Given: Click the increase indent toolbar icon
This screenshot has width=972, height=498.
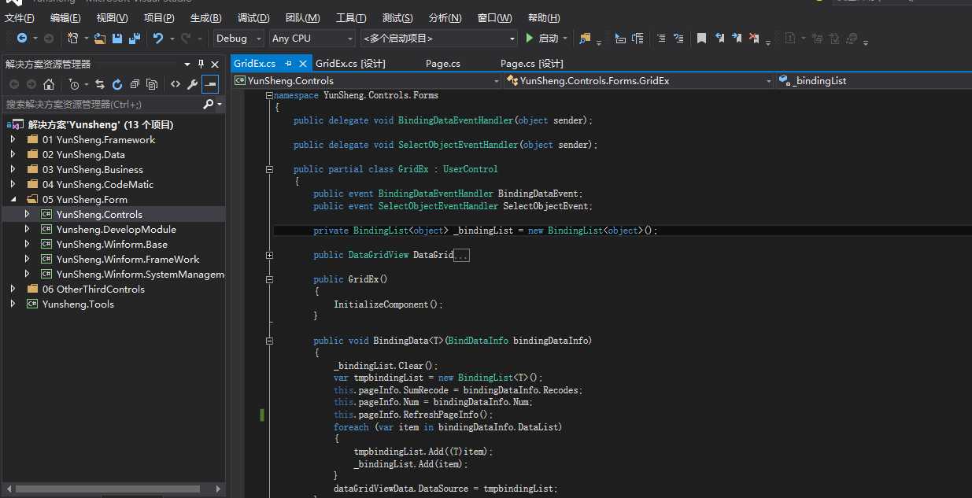Looking at the screenshot, I should [x=638, y=38].
